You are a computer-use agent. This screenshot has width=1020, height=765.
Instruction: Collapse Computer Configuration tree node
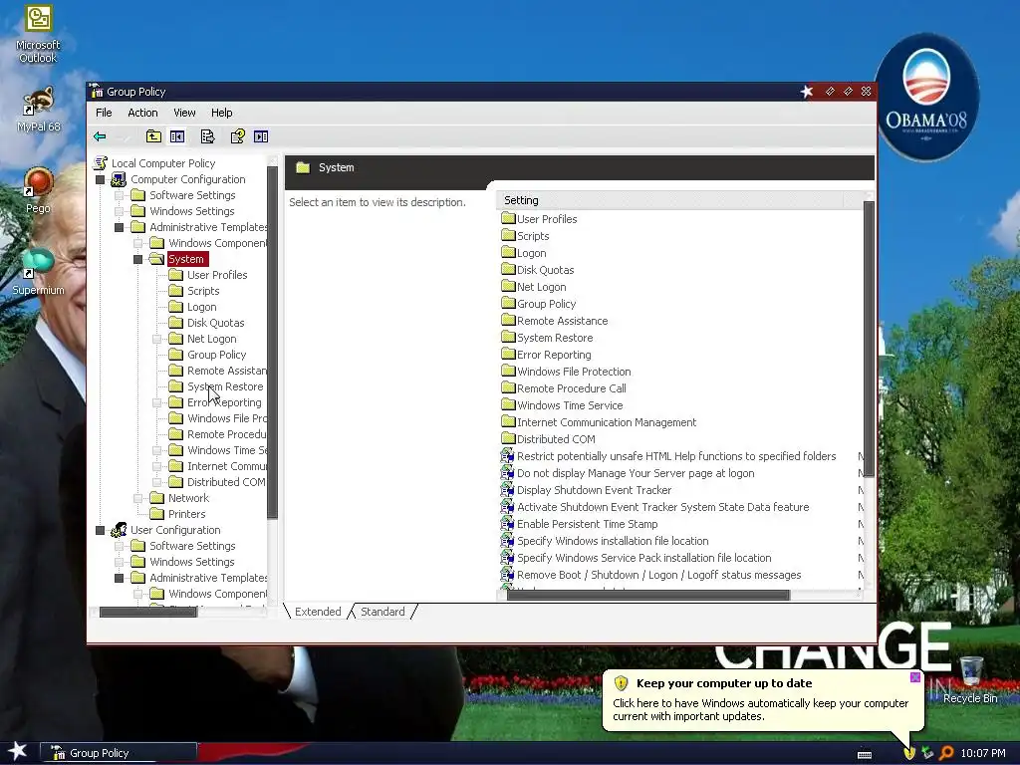pos(101,179)
